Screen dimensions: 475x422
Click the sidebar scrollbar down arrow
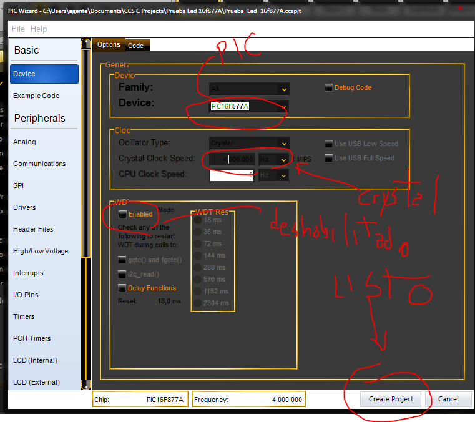coord(86,385)
